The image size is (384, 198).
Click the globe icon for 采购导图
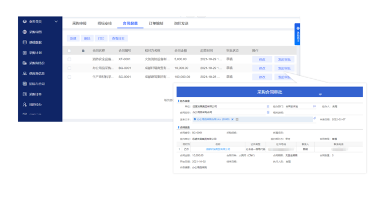[x=25, y=32]
